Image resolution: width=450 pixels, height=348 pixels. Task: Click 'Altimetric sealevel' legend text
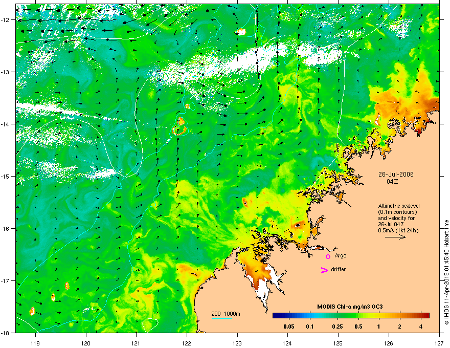point(399,206)
